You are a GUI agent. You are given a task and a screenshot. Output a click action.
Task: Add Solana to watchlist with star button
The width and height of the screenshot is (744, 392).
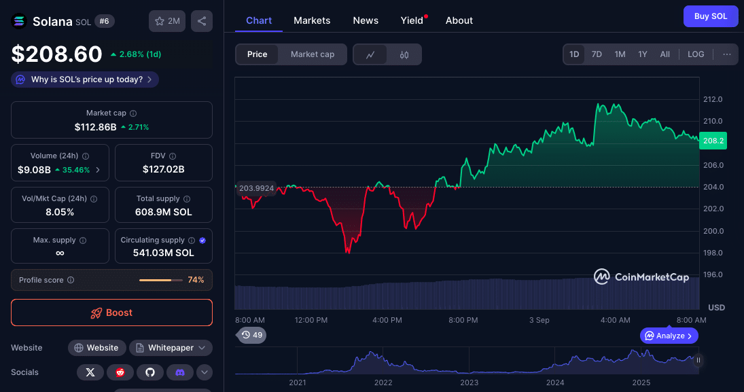click(x=167, y=21)
